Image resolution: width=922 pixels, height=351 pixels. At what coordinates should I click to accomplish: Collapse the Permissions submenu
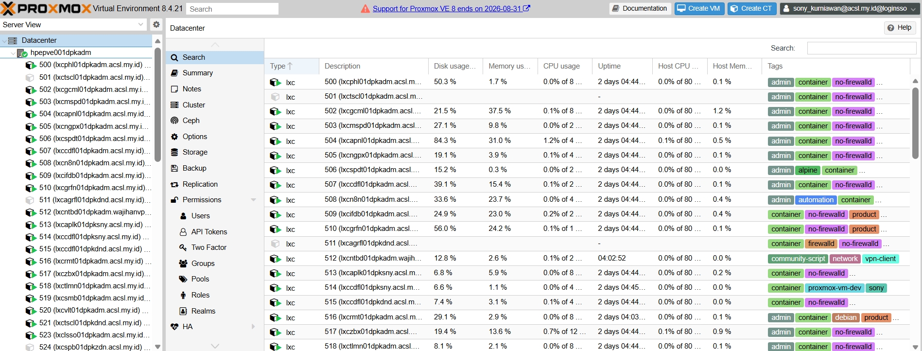[253, 200]
